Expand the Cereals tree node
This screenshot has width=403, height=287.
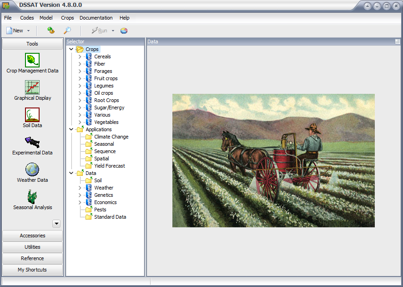click(80, 56)
